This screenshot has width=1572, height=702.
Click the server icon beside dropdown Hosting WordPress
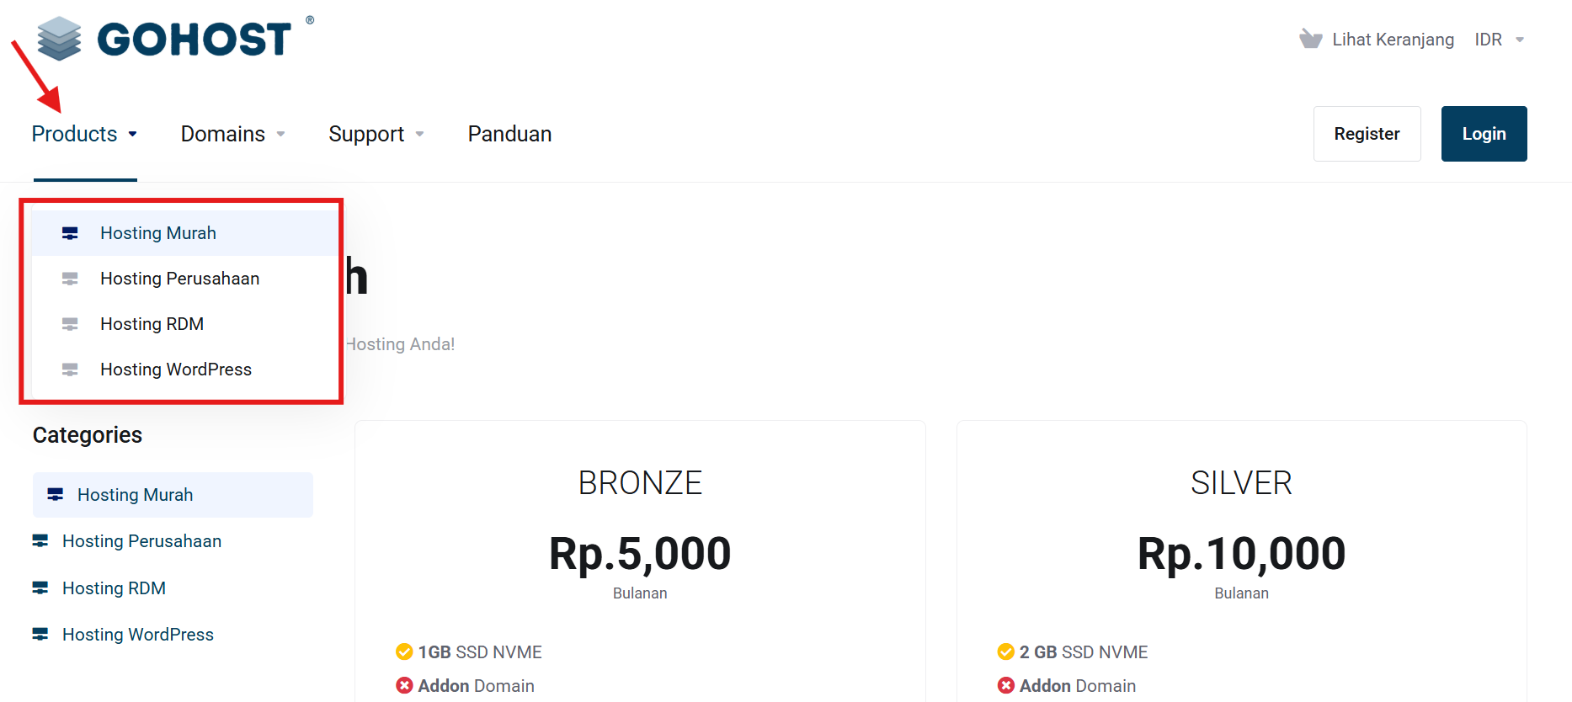pyautogui.click(x=70, y=370)
